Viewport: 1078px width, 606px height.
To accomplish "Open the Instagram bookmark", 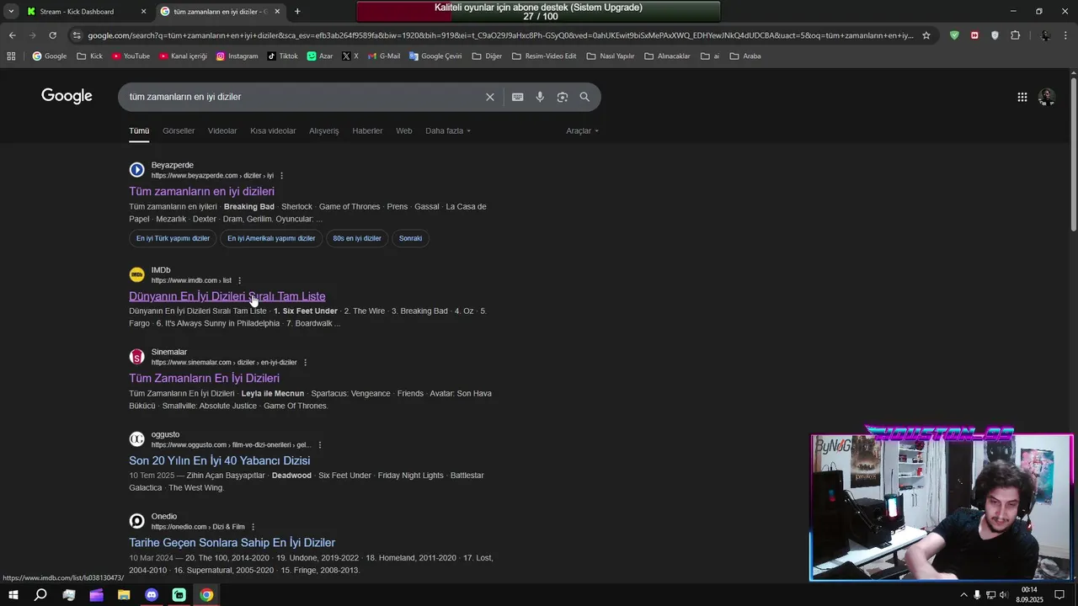I will click(x=237, y=56).
